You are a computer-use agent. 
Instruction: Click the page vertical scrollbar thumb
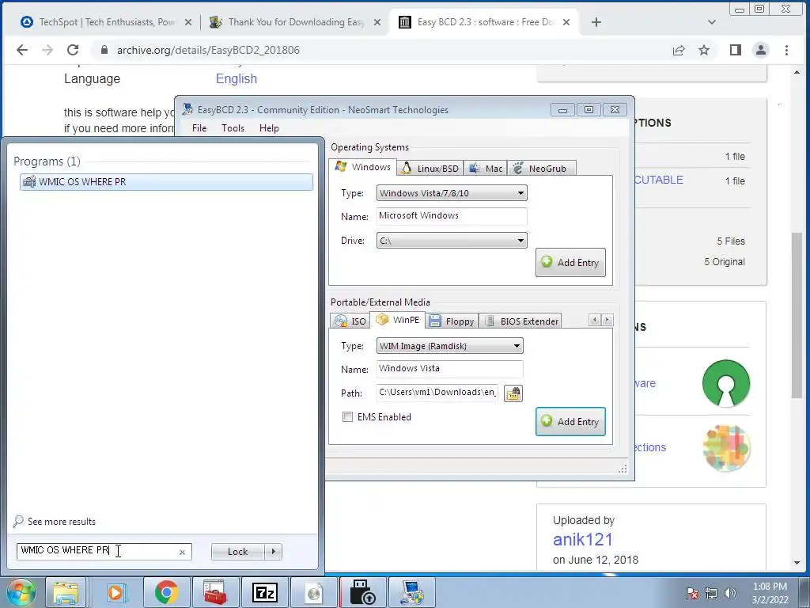point(796,315)
